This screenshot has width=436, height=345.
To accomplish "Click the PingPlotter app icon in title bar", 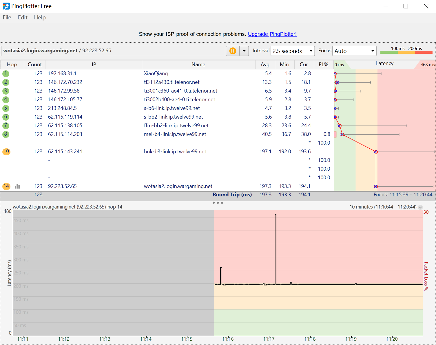I will pyautogui.click(x=6, y=6).
